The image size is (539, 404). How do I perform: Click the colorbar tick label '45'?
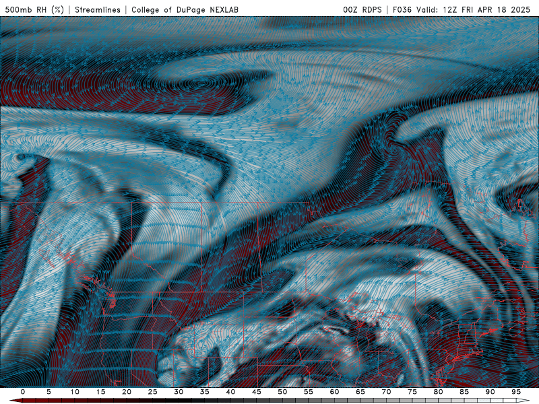tap(257, 392)
